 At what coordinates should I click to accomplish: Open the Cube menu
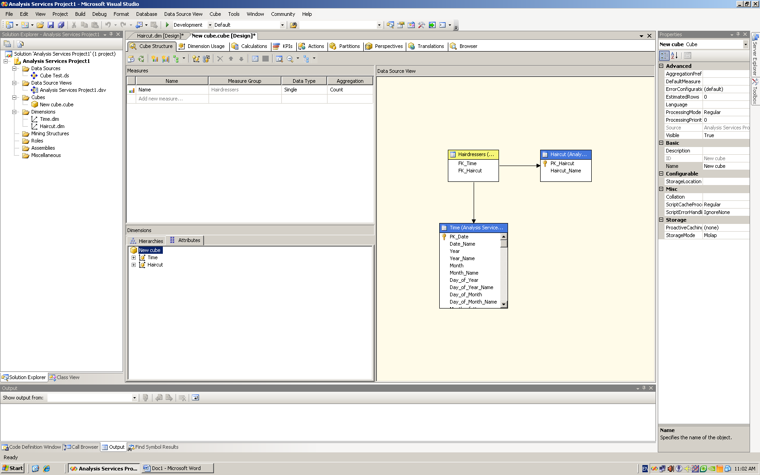(215, 14)
